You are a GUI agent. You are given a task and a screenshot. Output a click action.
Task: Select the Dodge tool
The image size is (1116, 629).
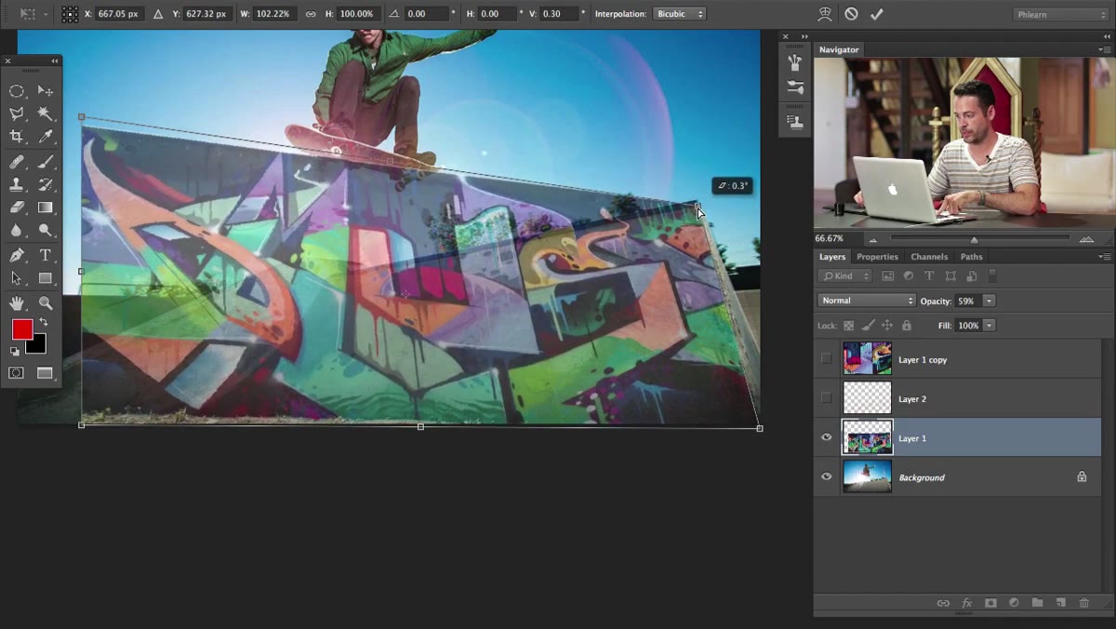(45, 231)
